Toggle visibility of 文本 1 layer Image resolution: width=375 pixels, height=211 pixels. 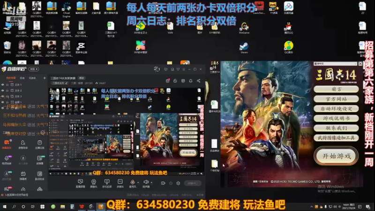(3, 85)
